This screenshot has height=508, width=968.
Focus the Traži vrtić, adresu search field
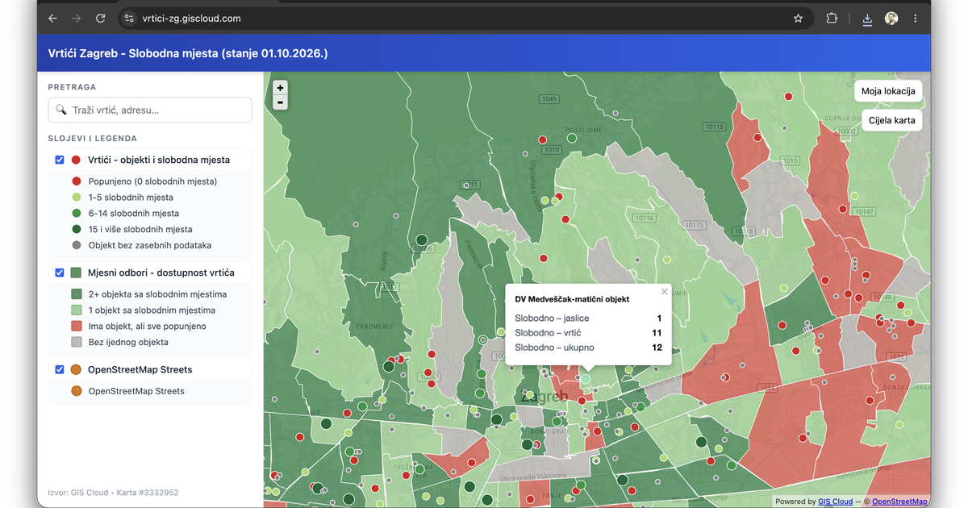point(150,110)
